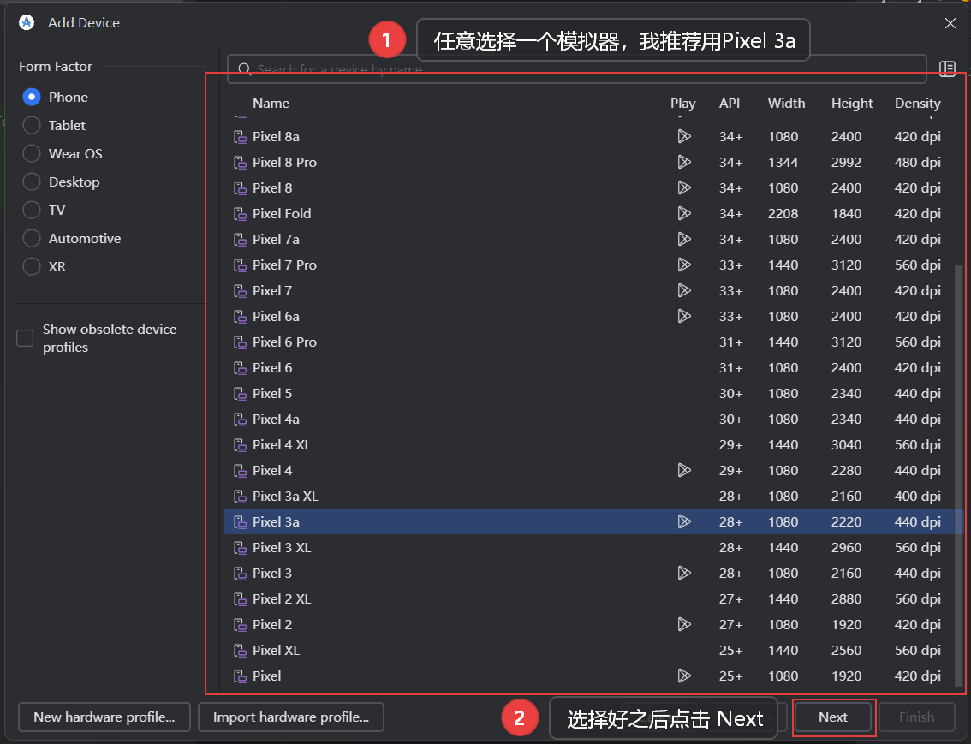
Task: Click the device icon beside Pixel 2 XL
Action: (241, 599)
